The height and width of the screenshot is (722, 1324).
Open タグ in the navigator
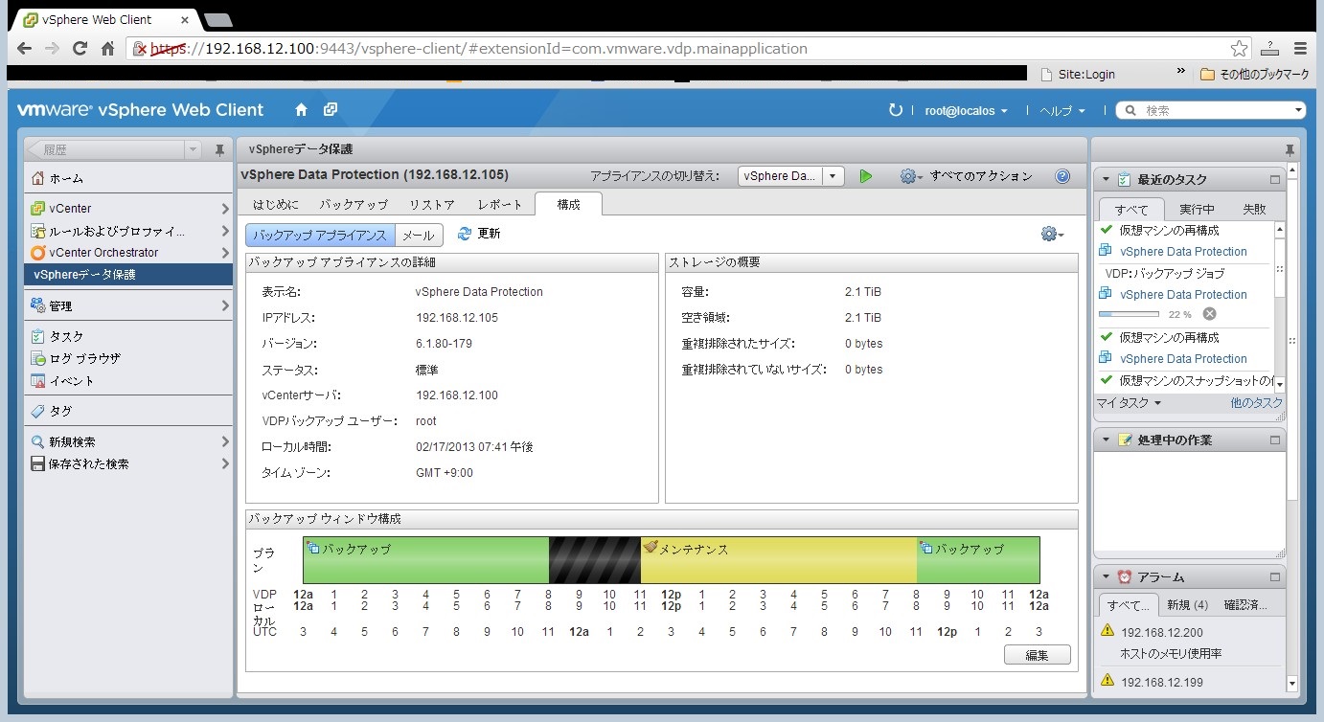click(128, 411)
